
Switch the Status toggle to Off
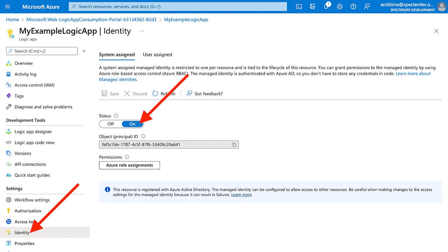coord(111,124)
